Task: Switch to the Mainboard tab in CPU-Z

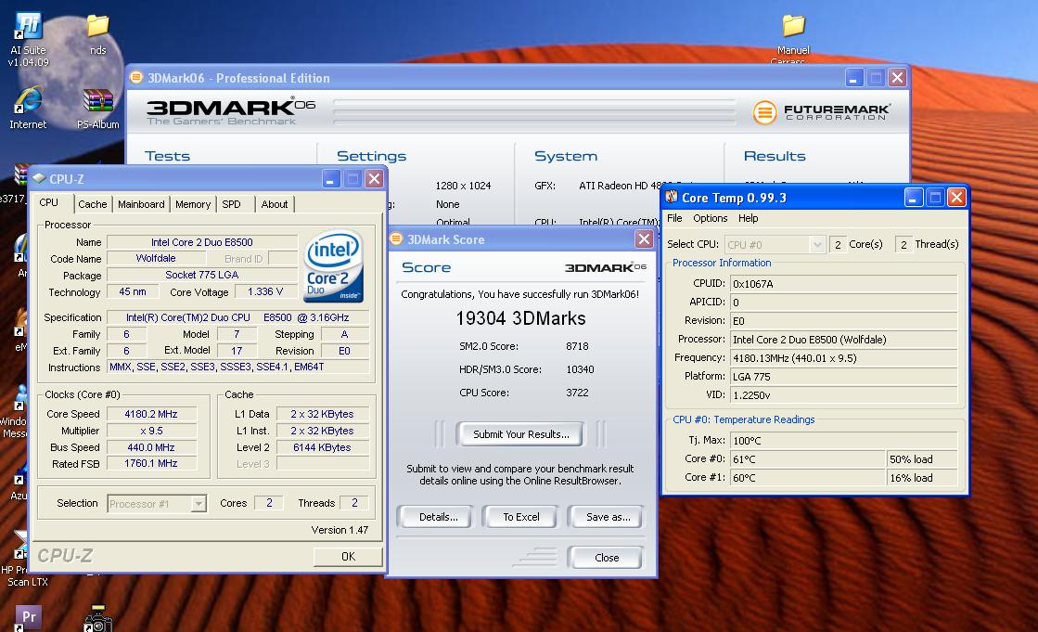Action: (x=141, y=204)
